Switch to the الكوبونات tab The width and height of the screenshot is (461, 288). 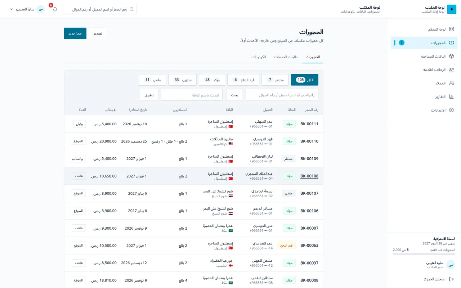point(259,57)
